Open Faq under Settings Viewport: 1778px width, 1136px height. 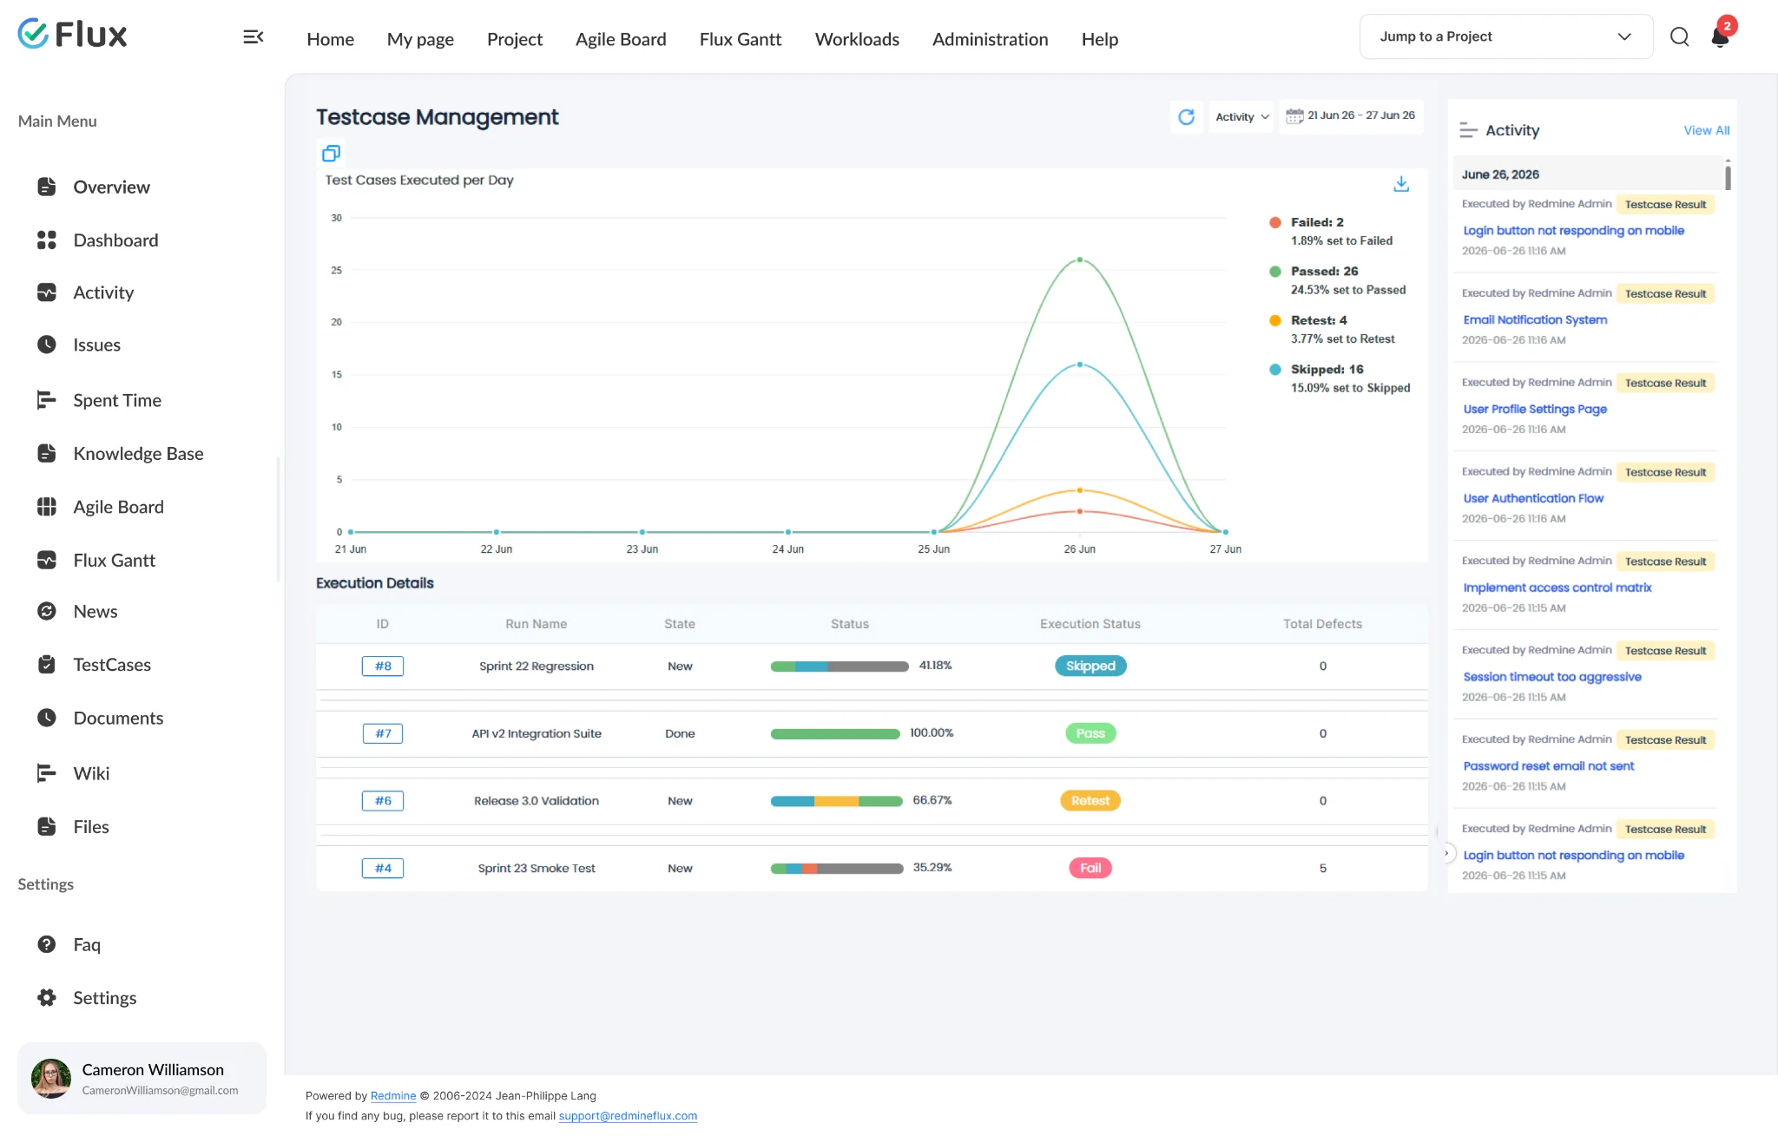pyautogui.click(x=87, y=944)
